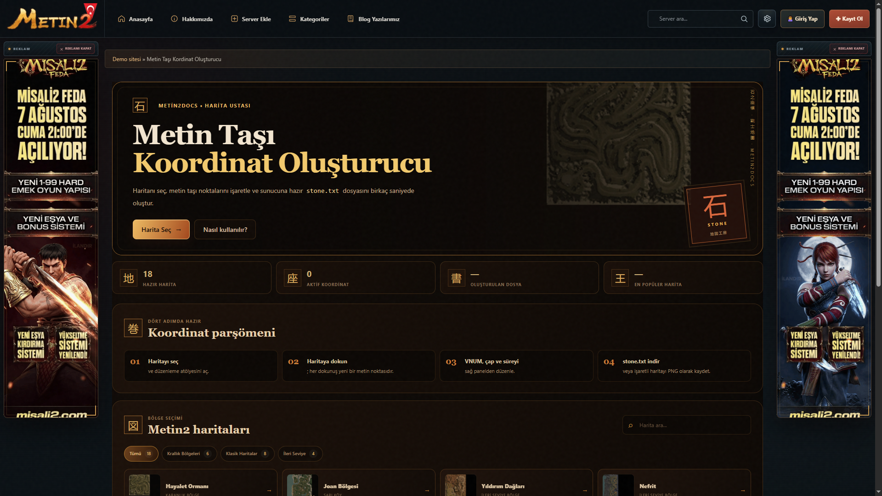
Task: Close the right advertisement with Reklamı Kapat
Action: (849, 49)
